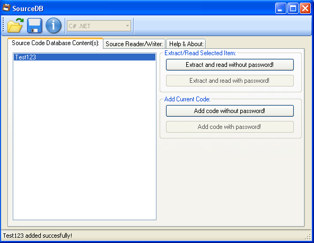Image resolution: width=314 pixels, height=243 pixels.
Task: Save the database via floppy disk icon
Action: (34, 25)
